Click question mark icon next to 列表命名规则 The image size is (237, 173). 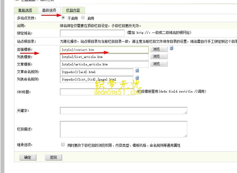click(137, 78)
